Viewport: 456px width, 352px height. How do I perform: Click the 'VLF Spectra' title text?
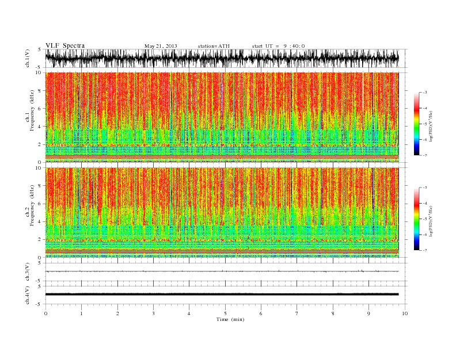65,45
